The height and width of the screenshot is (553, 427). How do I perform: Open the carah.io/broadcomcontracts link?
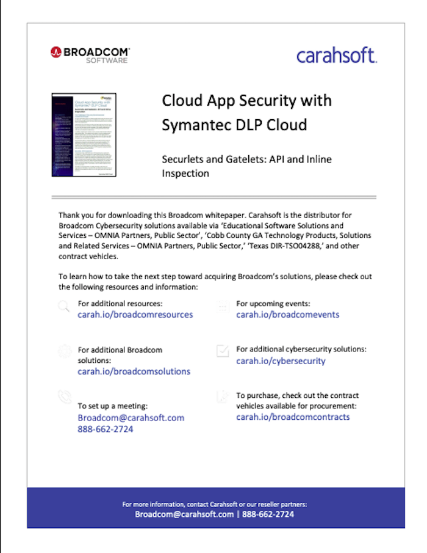tap(293, 417)
